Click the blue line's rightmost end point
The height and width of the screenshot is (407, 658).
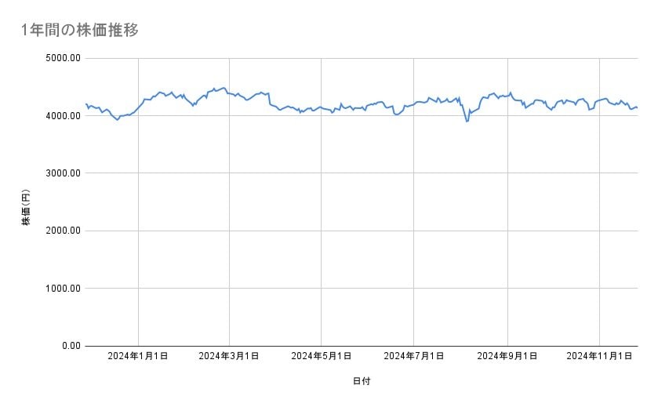coord(637,107)
